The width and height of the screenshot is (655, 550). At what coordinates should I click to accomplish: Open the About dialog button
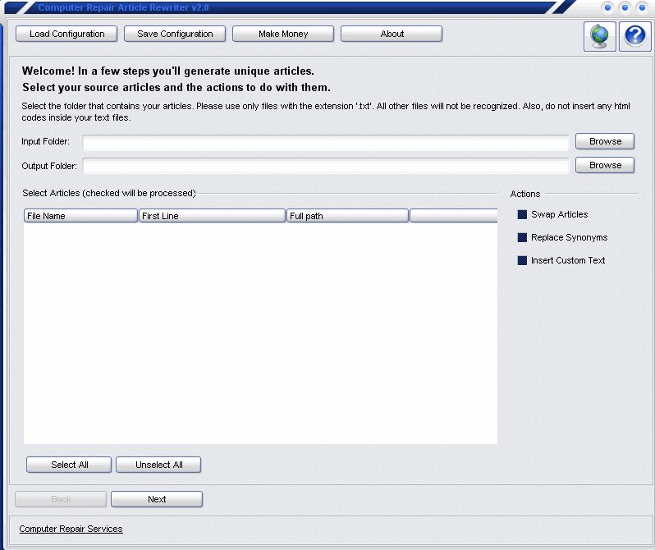(392, 34)
